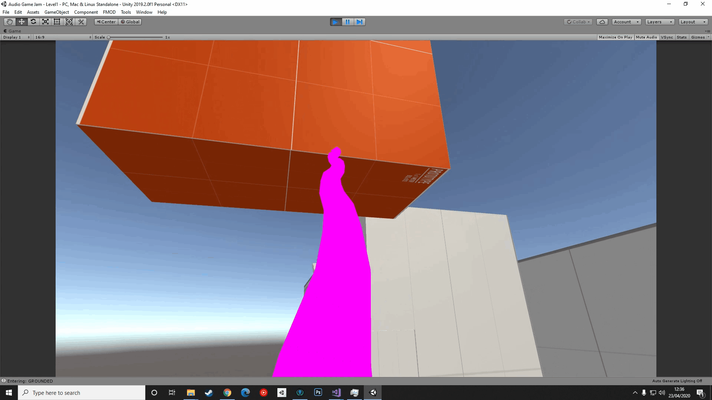The height and width of the screenshot is (400, 712).
Task: Click the Center pivot button
Action: pyautogui.click(x=106, y=22)
